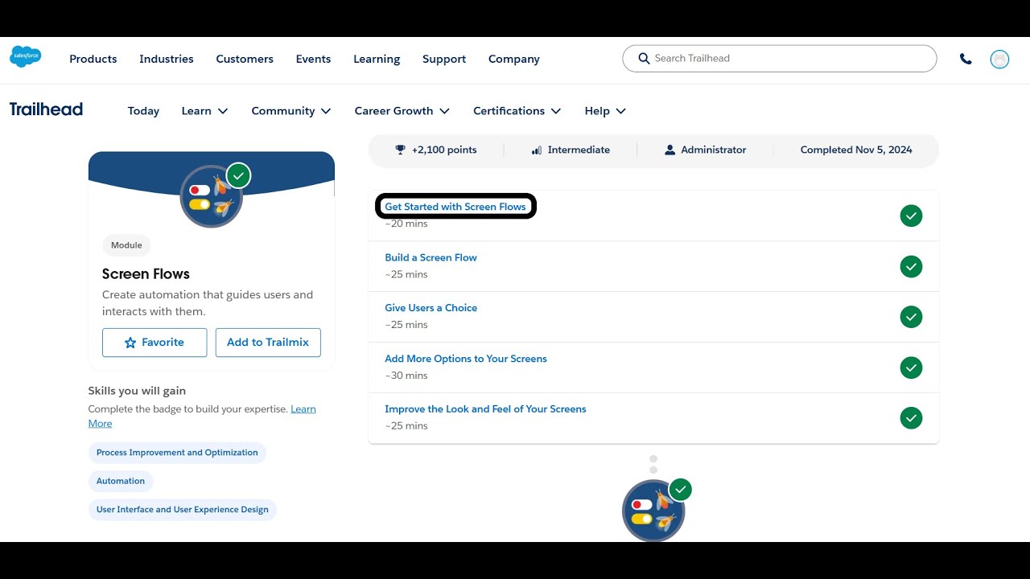Screen dimensions: 1030x579
Task: Expand the Learn dropdown menu
Action: coord(204,111)
